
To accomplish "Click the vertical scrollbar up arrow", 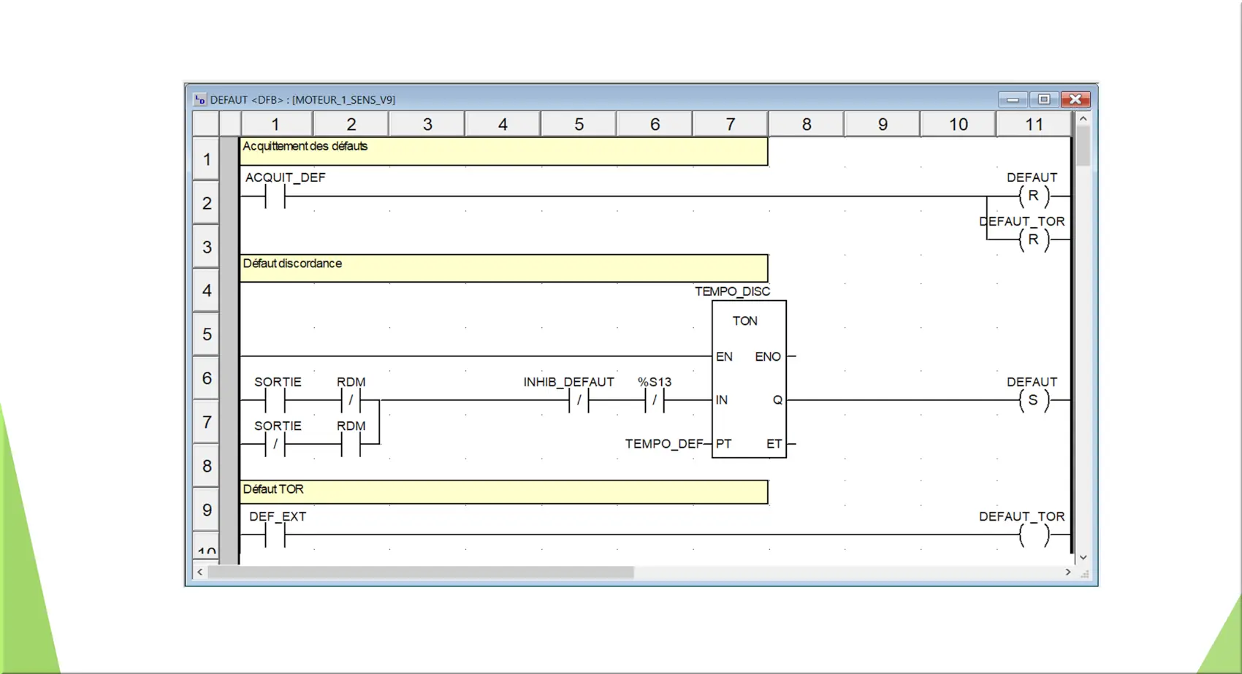I will 1083,118.
